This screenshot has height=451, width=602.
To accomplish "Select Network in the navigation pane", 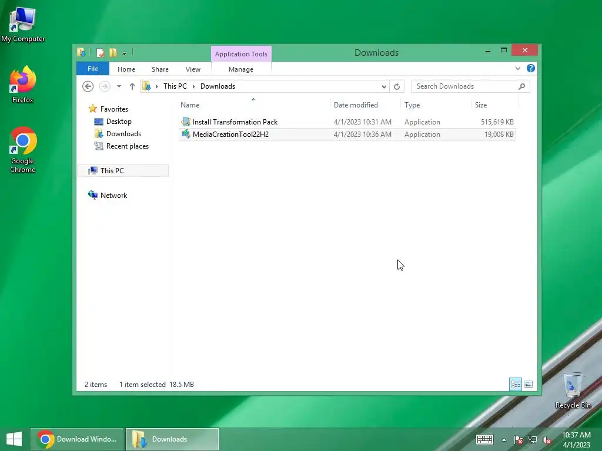I will pos(113,195).
